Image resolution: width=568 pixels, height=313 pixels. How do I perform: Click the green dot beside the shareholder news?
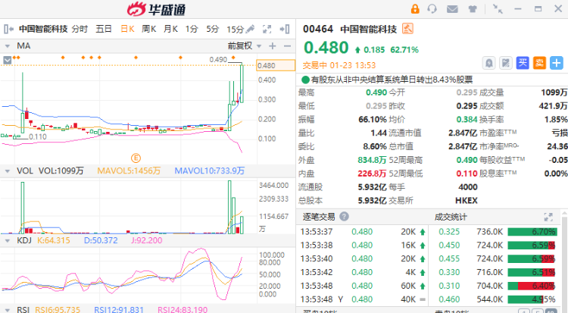(x=305, y=80)
